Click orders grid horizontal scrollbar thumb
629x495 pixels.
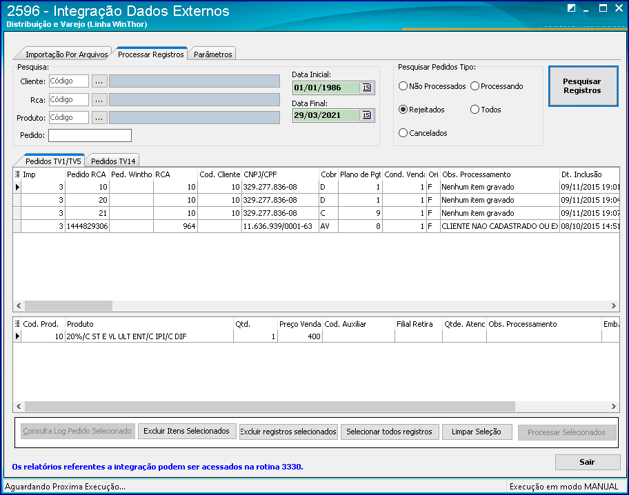click(x=68, y=305)
